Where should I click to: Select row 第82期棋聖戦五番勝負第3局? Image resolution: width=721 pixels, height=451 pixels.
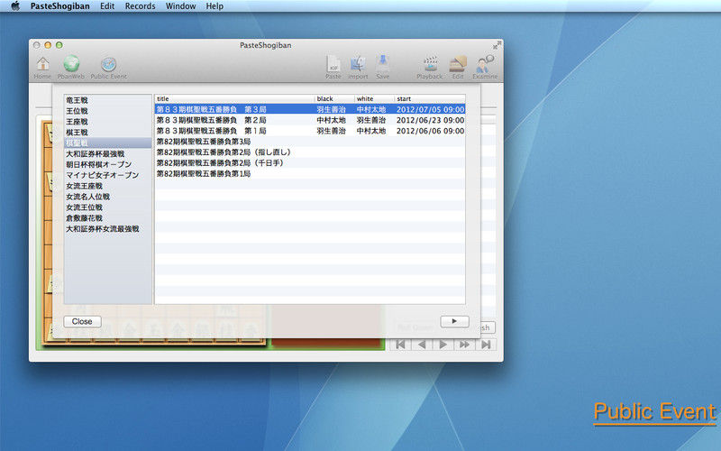[310, 142]
